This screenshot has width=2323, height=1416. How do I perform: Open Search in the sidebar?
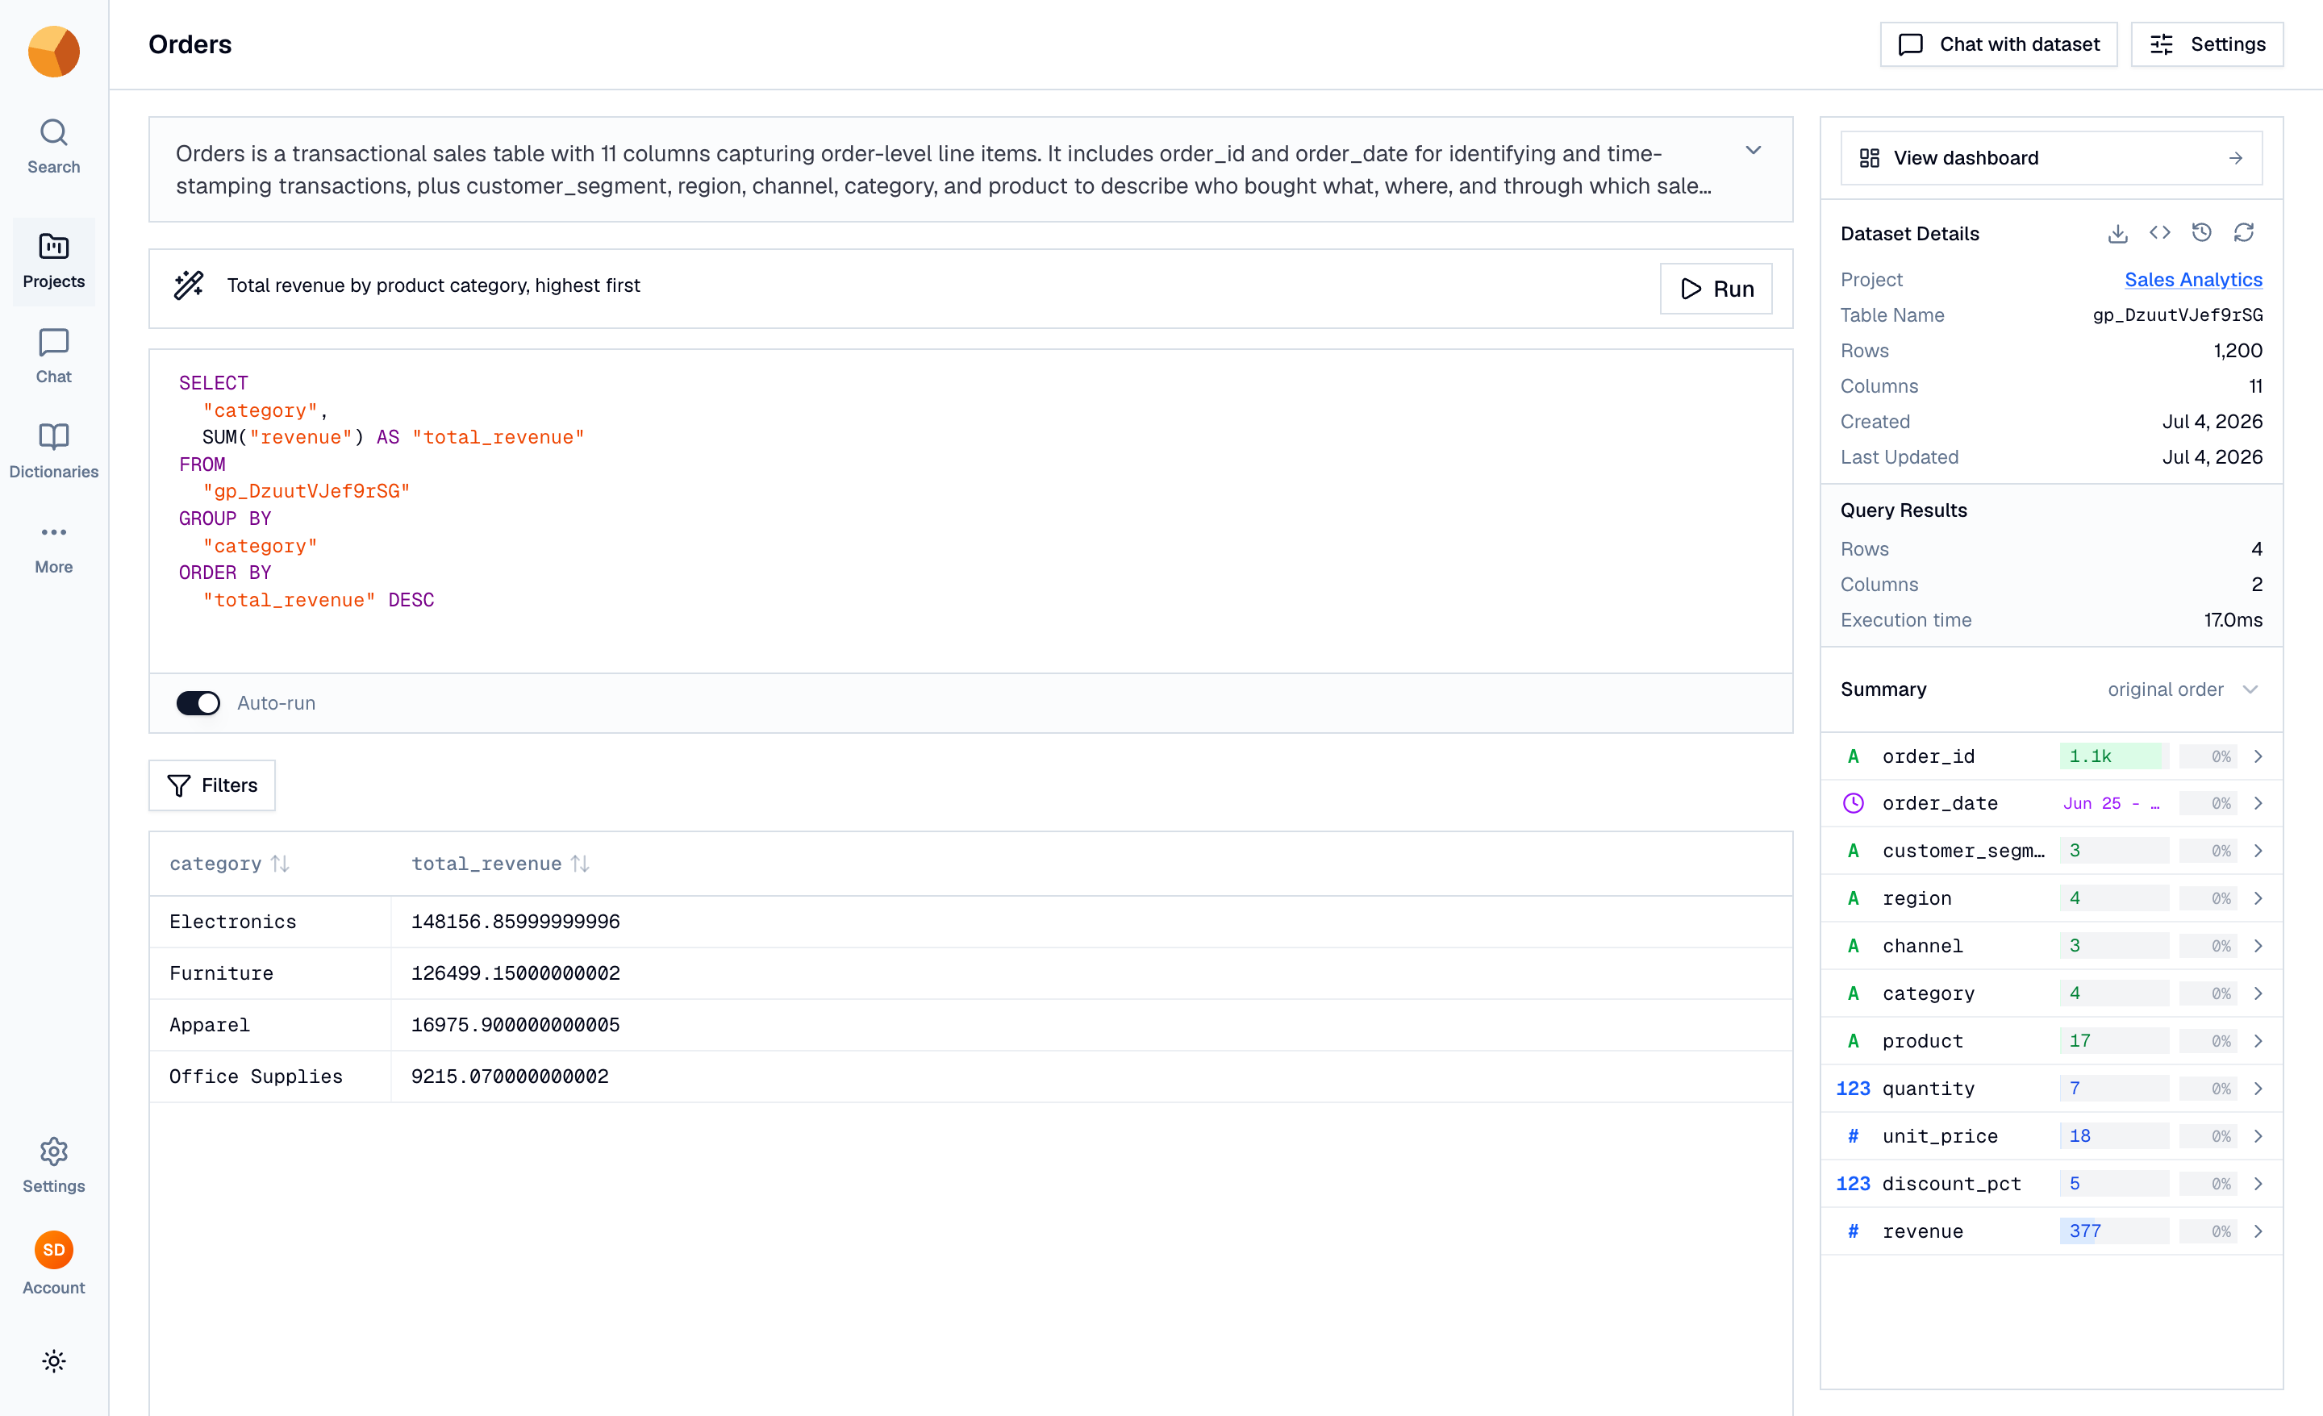click(x=54, y=147)
